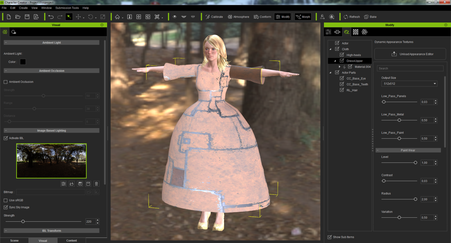Toggle Show Sub Items checkbox
This screenshot has height=243, width=451.
coord(330,237)
